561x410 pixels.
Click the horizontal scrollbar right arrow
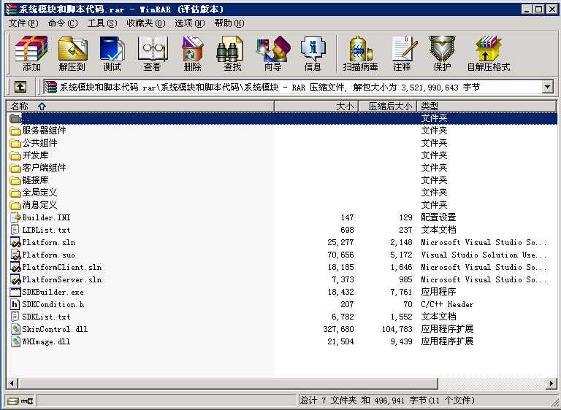pyautogui.click(x=552, y=384)
